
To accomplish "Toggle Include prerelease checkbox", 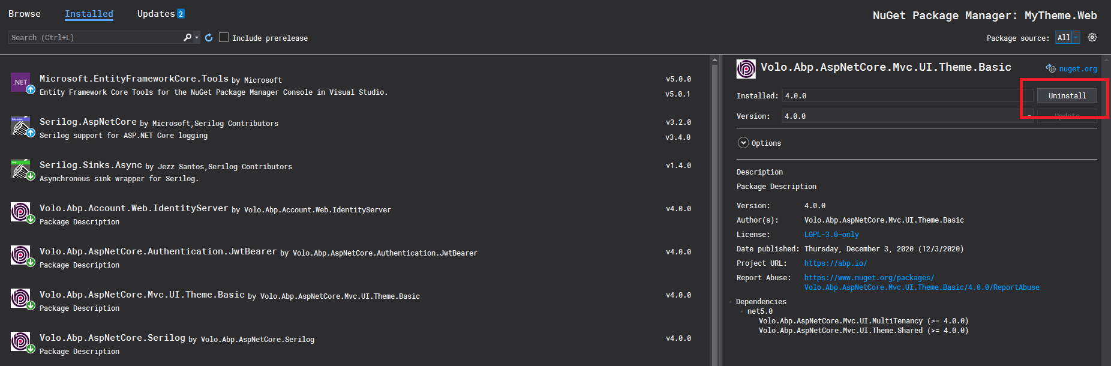I will point(224,37).
